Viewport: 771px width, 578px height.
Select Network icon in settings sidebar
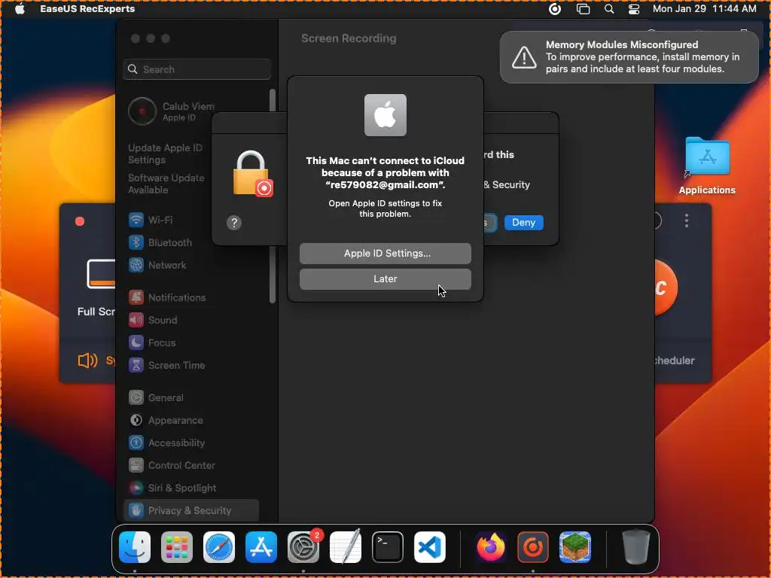(x=136, y=265)
